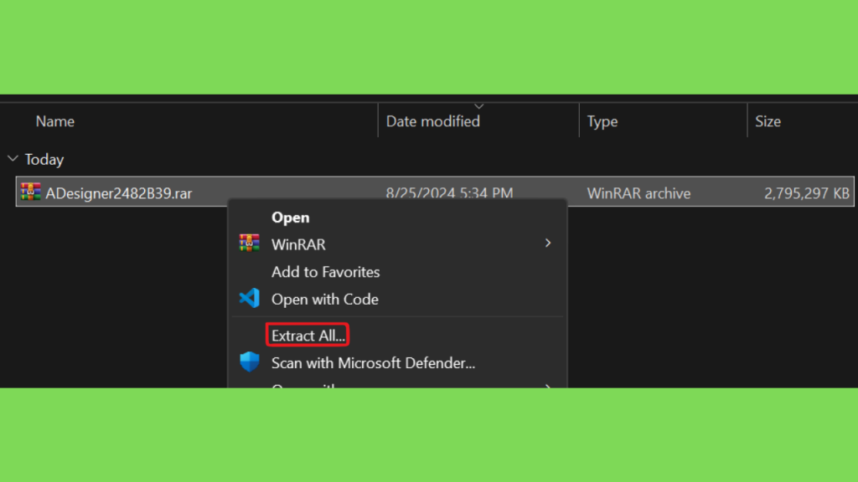858x482 pixels.
Task: Open the WinRAR menu entry
Action: 298,244
